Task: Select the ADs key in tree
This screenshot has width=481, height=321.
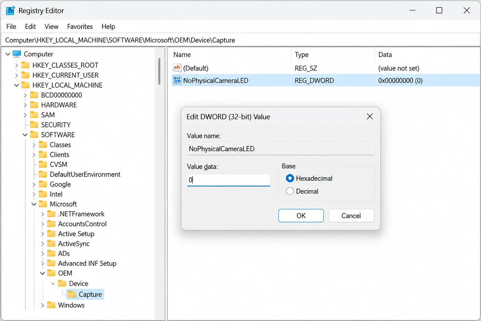Action: (x=64, y=254)
